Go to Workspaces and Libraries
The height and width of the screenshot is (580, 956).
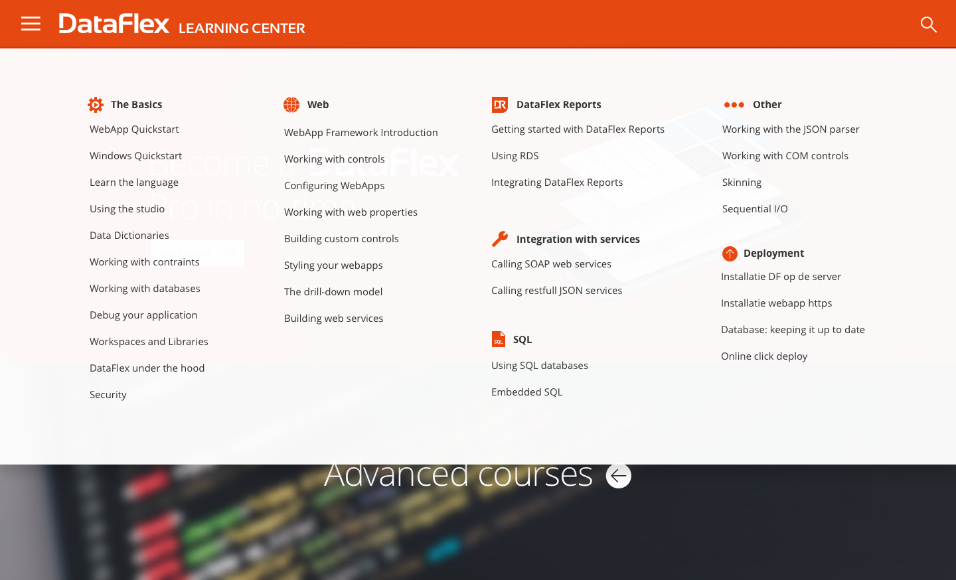149,342
